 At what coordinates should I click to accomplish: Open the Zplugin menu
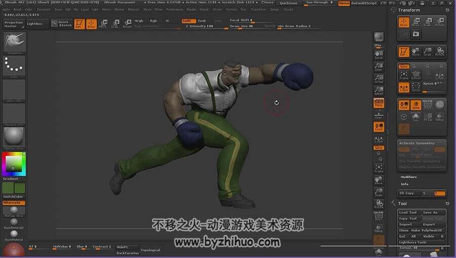[x=275, y=10]
